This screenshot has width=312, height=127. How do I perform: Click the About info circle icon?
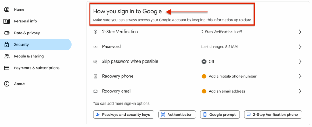pos(7,84)
